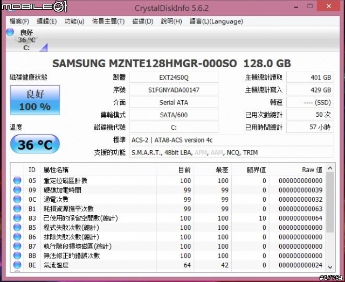
Task: Click the supported features field with S.M.A.R.T.
Action: (231, 152)
